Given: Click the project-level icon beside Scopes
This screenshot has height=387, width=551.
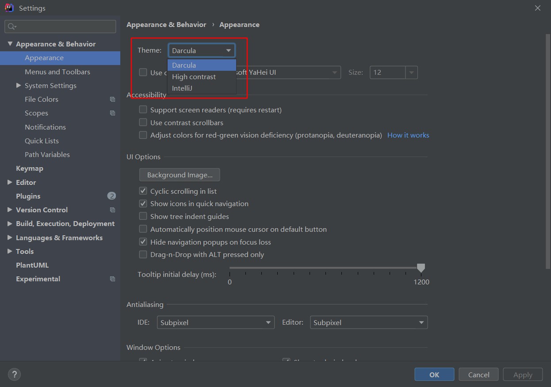Looking at the screenshot, I should coord(112,113).
